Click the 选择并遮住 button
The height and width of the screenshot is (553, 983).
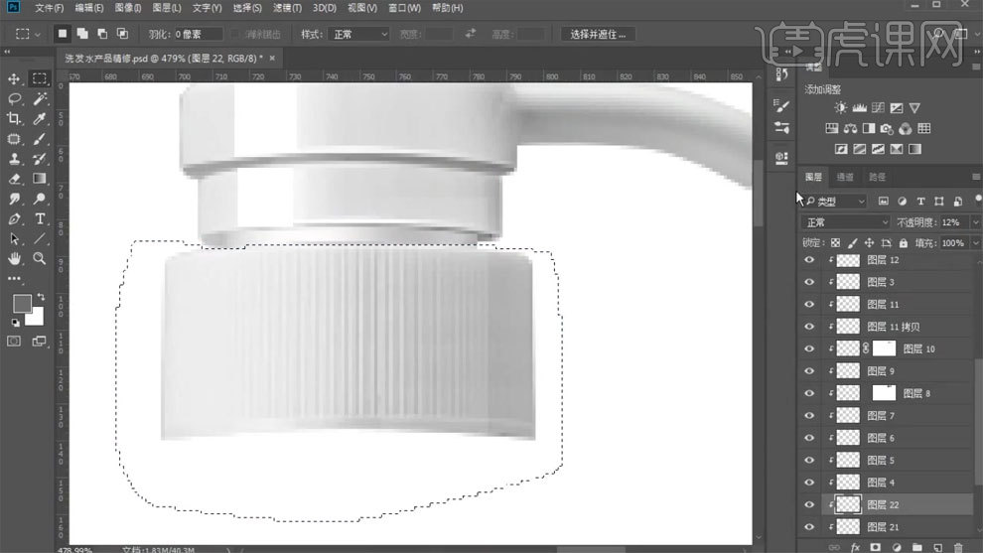[x=598, y=34]
